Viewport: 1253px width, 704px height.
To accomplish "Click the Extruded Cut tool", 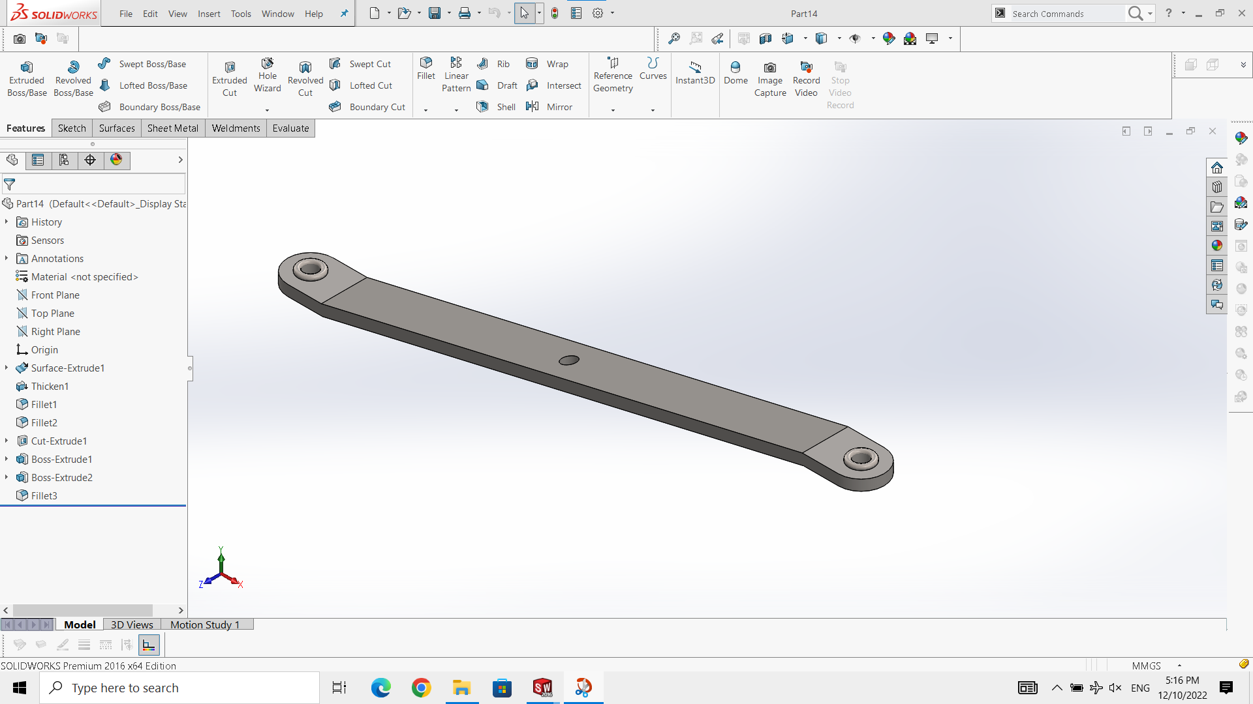I will point(230,79).
